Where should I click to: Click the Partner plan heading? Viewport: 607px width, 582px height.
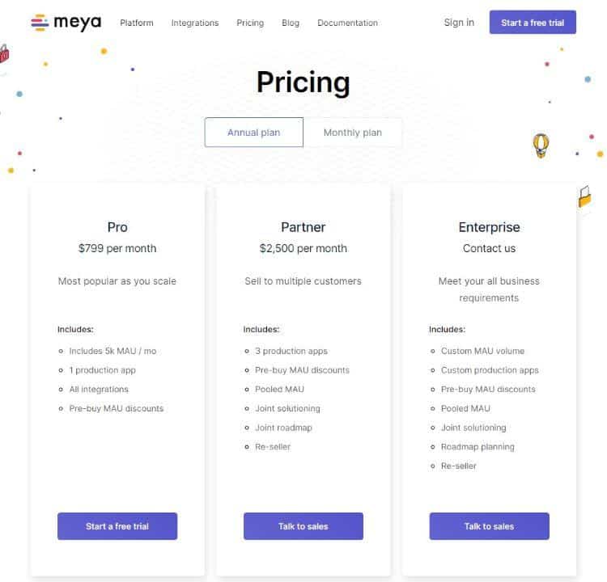(x=303, y=227)
